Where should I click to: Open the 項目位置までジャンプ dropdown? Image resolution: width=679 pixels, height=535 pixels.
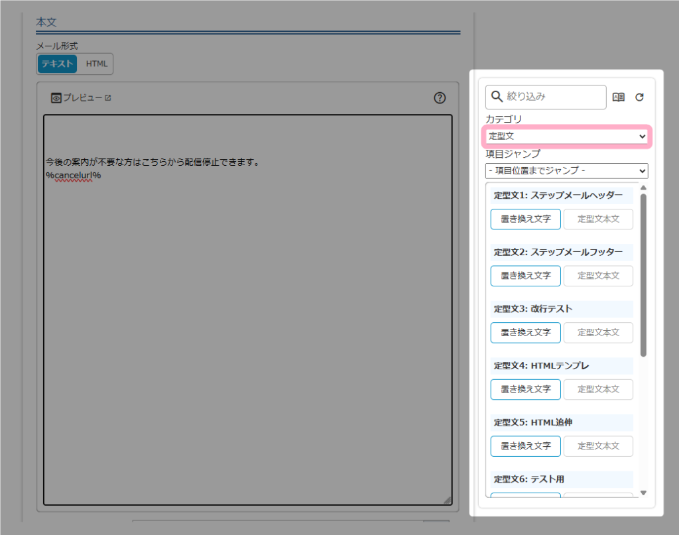[566, 171]
